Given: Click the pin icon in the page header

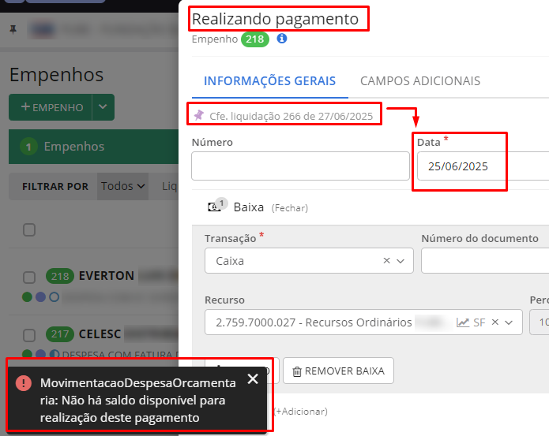Looking at the screenshot, I should pyautogui.click(x=13, y=29).
